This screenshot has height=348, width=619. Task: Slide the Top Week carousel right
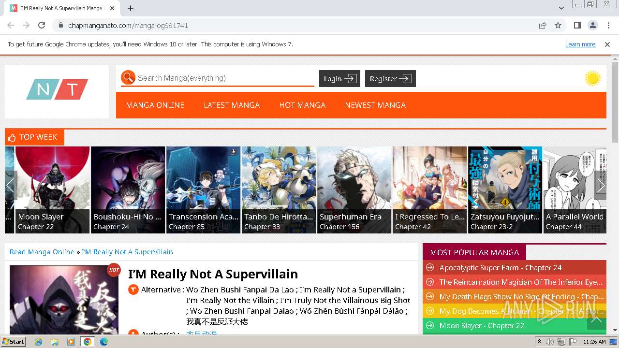coord(600,185)
